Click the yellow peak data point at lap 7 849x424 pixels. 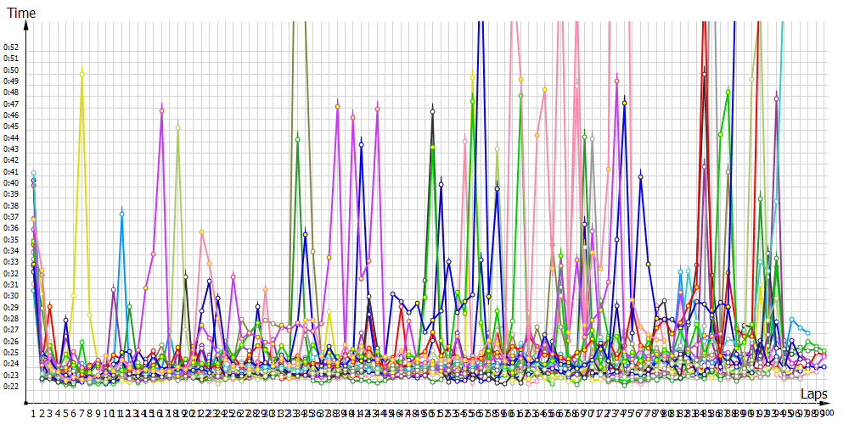pyautogui.click(x=82, y=75)
